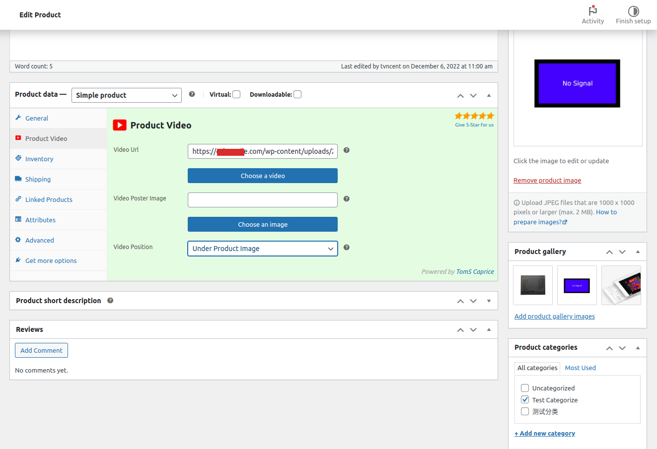Open the Get more options tab
This screenshot has height=449, width=657.
59,260
